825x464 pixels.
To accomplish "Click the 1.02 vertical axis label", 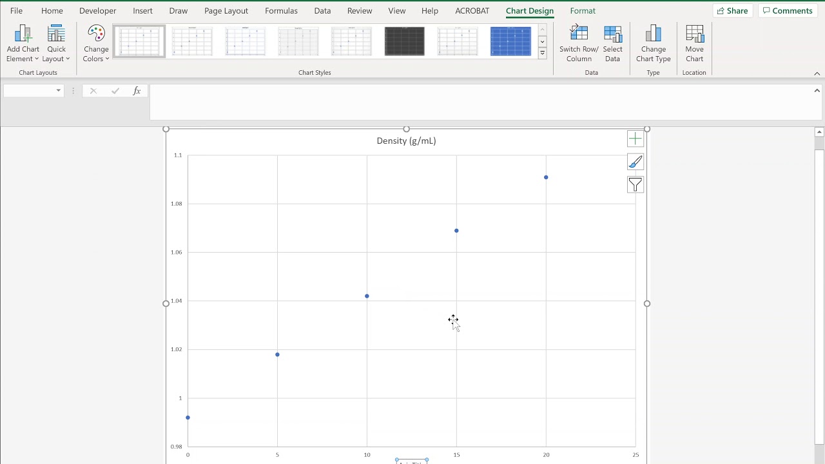I will (x=177, y=349).
